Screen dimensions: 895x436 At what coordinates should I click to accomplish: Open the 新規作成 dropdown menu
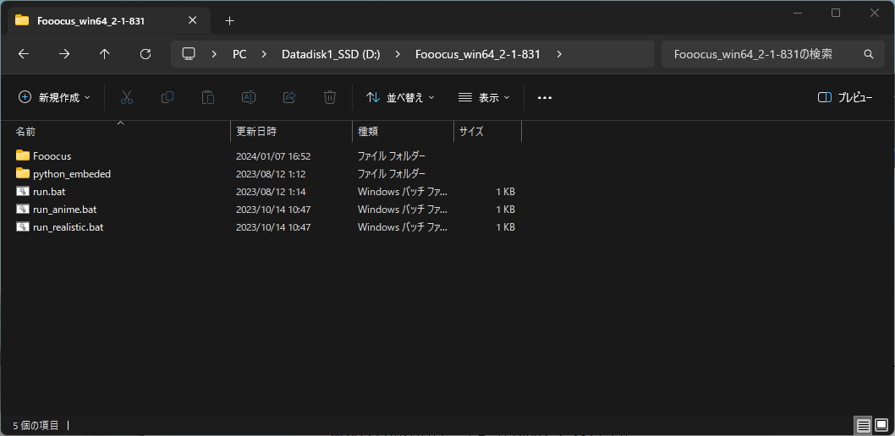[54, 97]
